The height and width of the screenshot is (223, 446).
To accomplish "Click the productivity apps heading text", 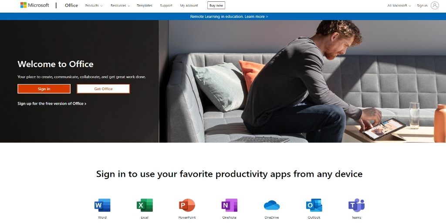I will click(x=229, y=174).
